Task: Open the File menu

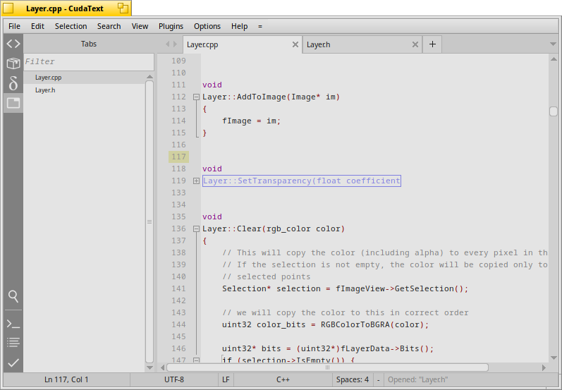Action: [x=14, y=26]
